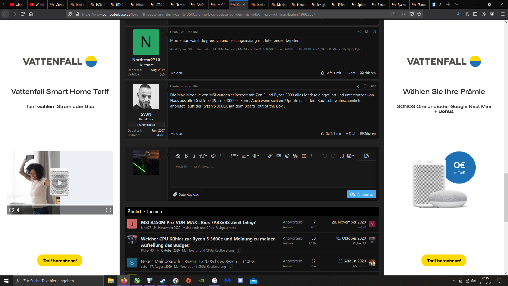
Task: Open the editor preview icon
Action: click(x=366, y=156)
